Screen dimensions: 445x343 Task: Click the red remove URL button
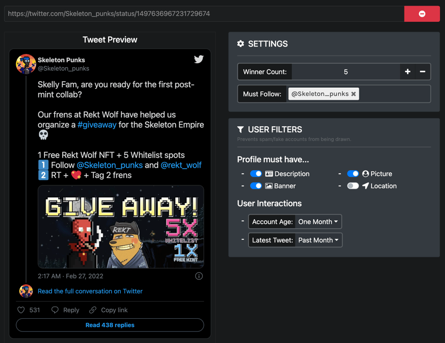click(x=422, y=14)
